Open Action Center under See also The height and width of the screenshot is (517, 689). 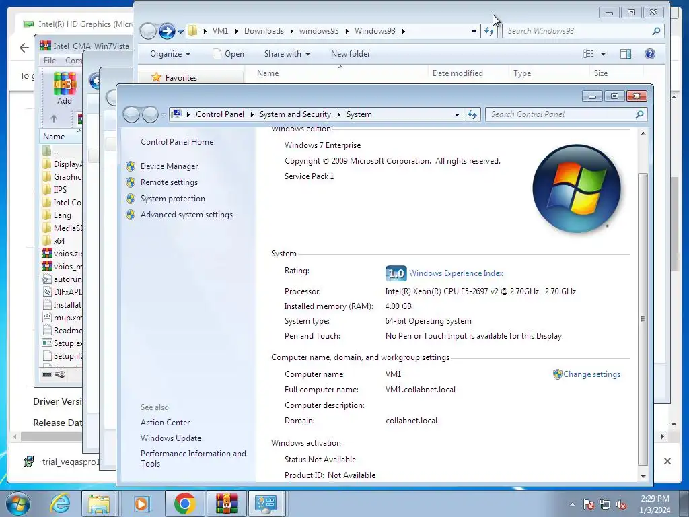166,423
